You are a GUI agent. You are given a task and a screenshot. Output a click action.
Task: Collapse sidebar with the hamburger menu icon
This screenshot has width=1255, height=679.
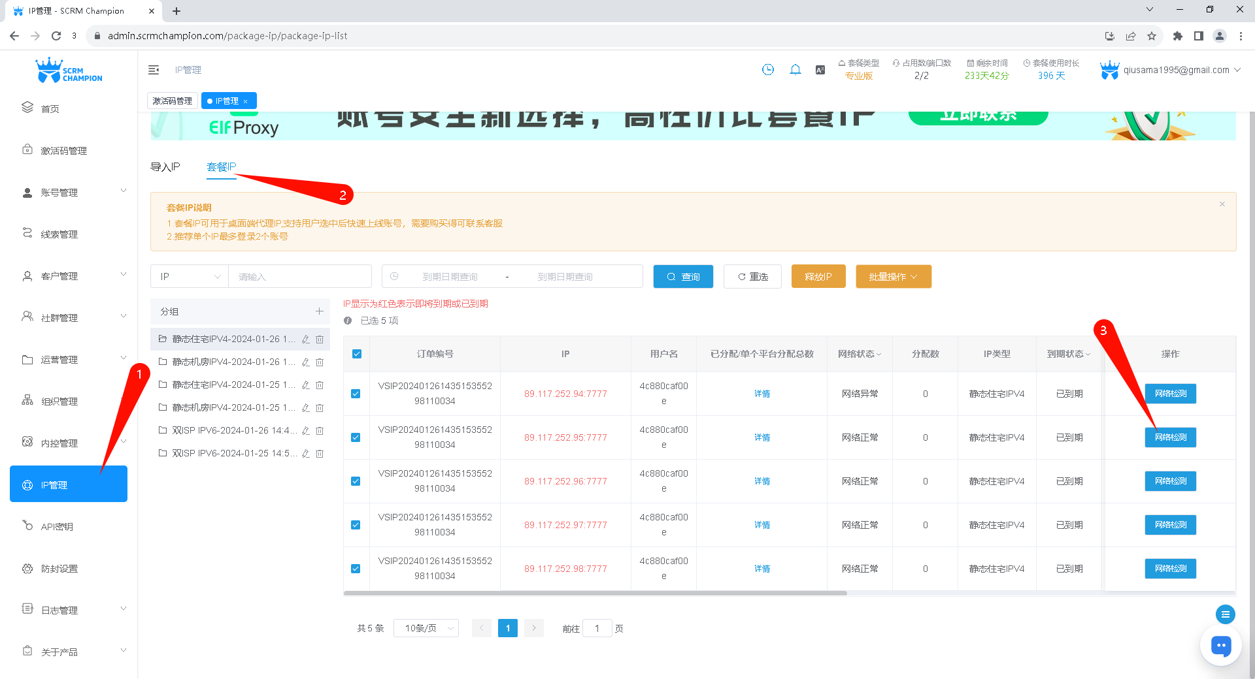point(154,70)
